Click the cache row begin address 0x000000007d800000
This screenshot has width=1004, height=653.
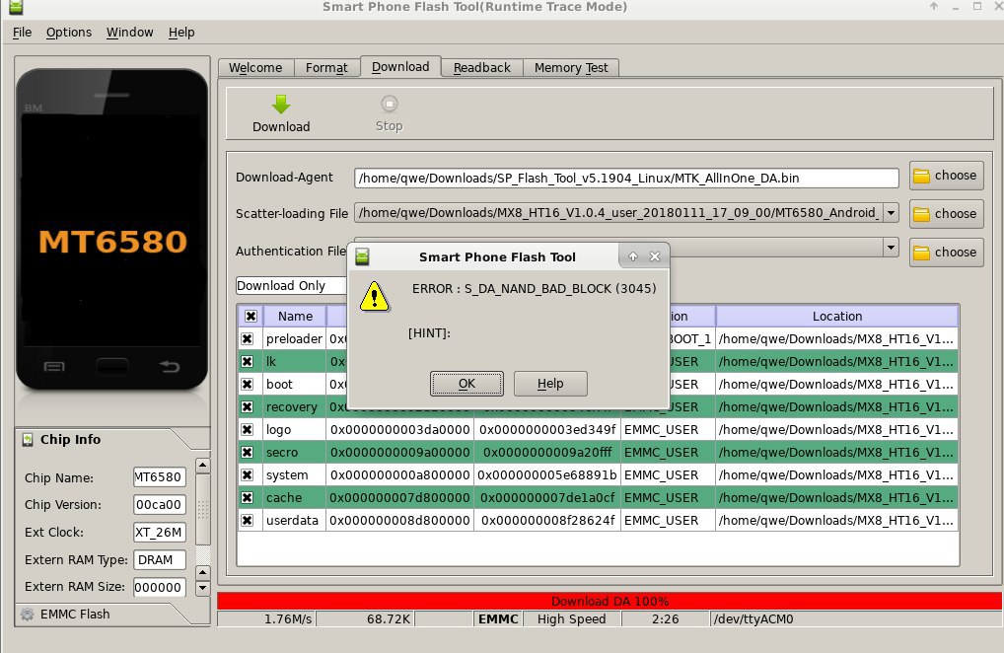coord(400,498)
